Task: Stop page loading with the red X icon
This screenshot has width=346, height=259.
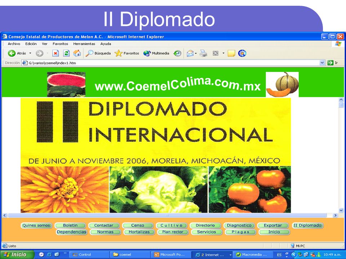Action: (x=56, y=53)
